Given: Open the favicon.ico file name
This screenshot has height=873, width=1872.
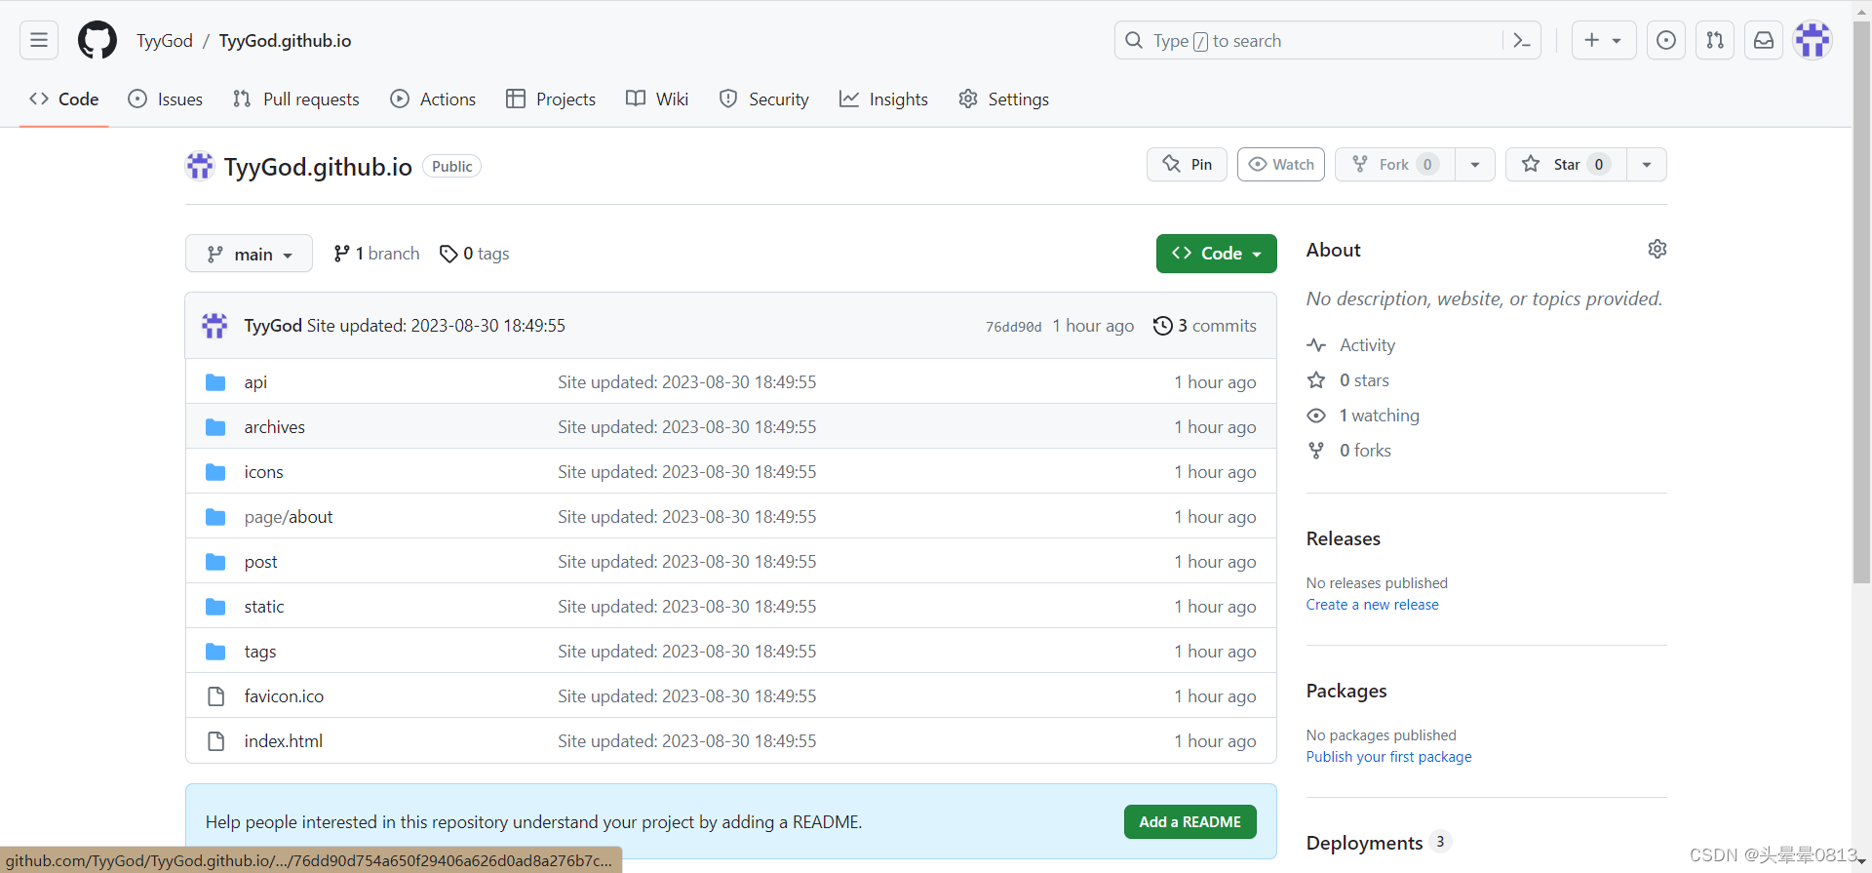Looking at the screenshot, I should (284, 696).
